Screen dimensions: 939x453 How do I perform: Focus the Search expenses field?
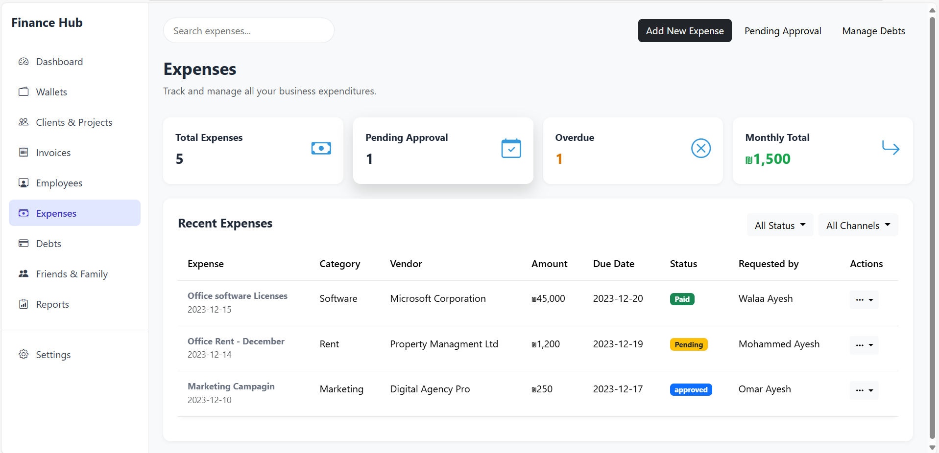(249, 31)
